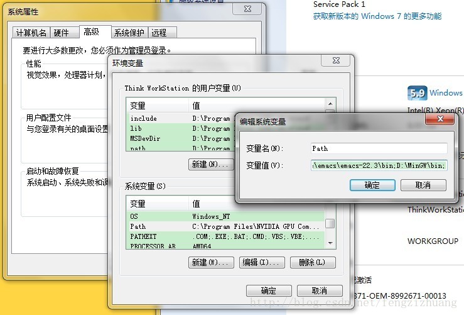464x315 pixels.
Task: Close the 编辑系统变量 dialog with red X
Action: click(x=440, y=119)
